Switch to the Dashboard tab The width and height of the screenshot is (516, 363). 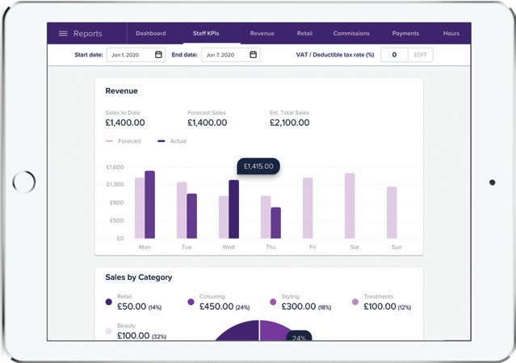(x=151, y=34)
